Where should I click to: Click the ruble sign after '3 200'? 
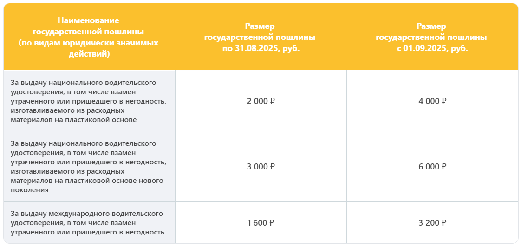pos(443,223)
